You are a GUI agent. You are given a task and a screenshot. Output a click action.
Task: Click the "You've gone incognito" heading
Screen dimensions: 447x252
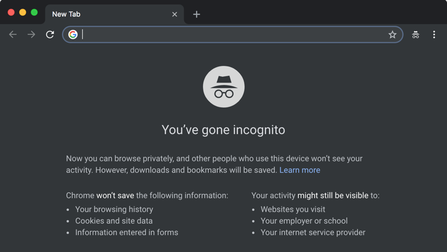coord(223,130)
